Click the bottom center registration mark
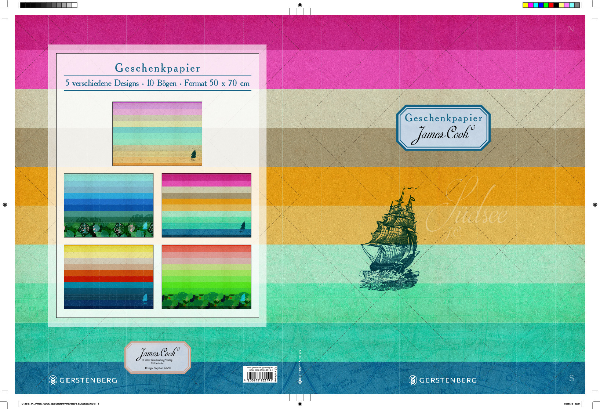600x409 pixels. click(x=300, y=404)
